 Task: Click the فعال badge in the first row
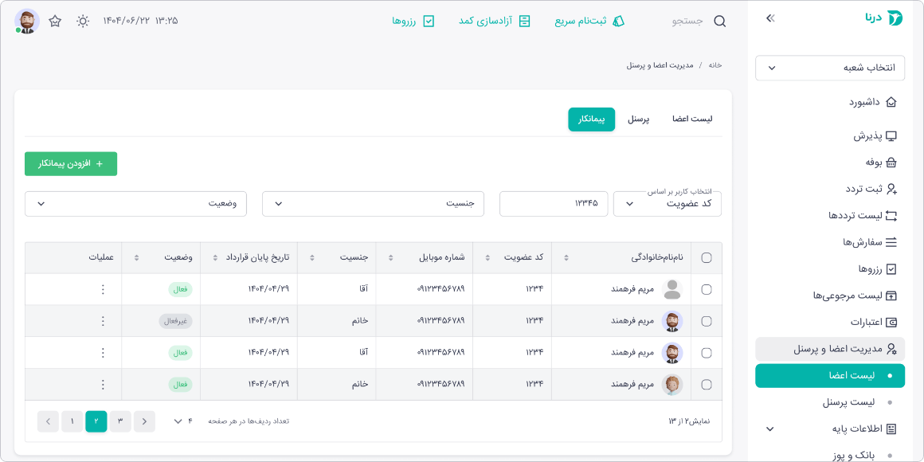tap(180, 289)
